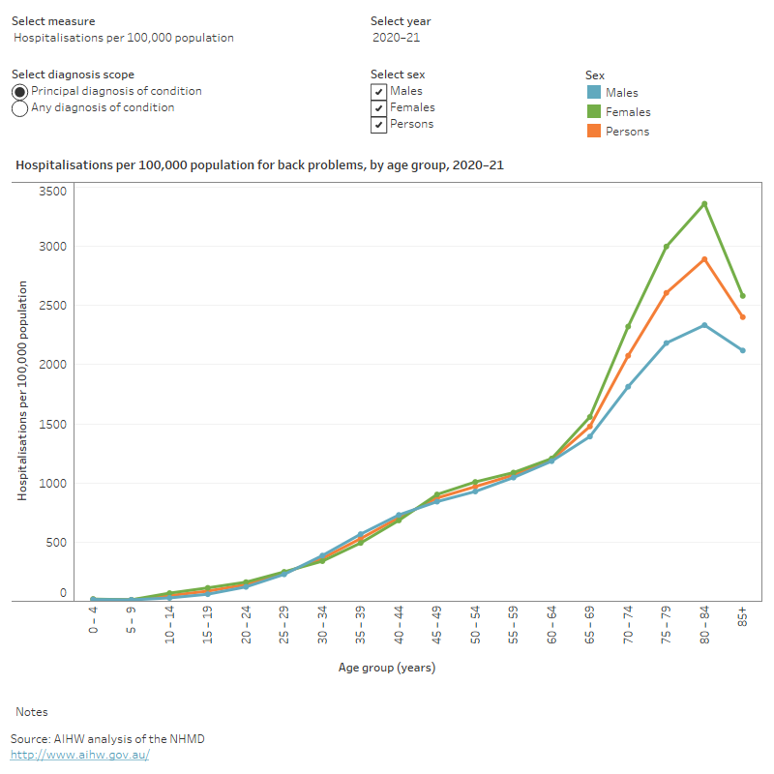The height and width of the screenshot is (774, 774).
Task: Toggle the Females checkbox
Action: (379, 108)
